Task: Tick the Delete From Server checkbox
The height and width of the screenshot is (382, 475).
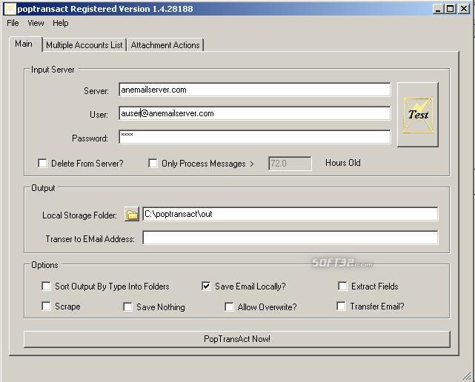Action: tap(43, 164)
